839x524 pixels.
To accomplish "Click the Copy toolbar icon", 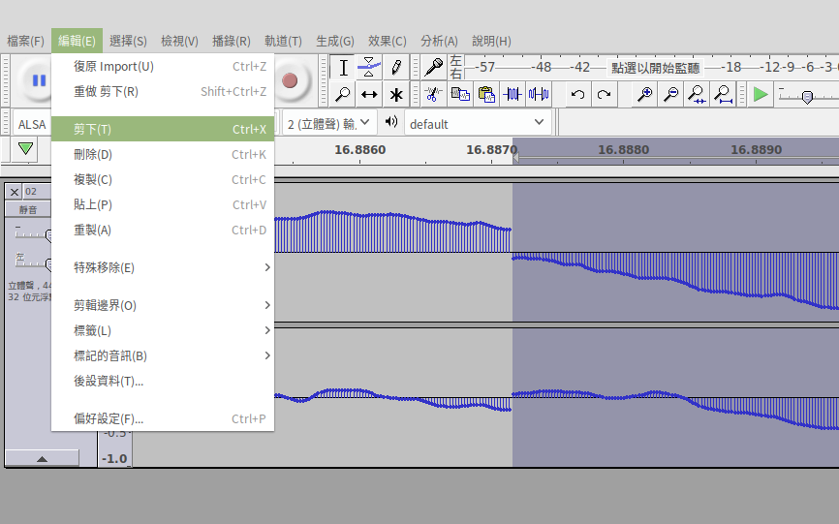I will click(460, 95).
